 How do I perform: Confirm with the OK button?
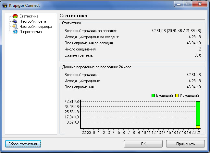(x=143, y=144)
